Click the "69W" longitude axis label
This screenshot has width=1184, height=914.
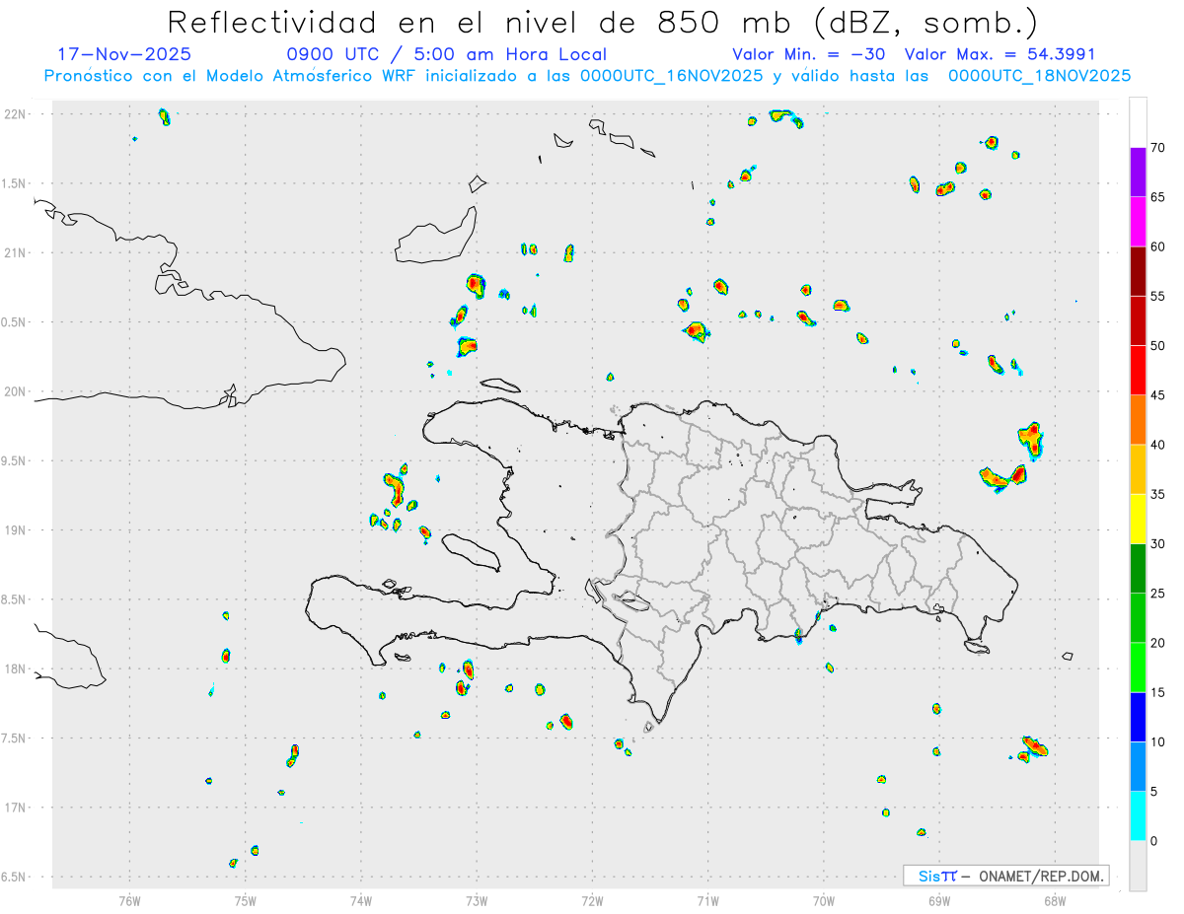938,900
